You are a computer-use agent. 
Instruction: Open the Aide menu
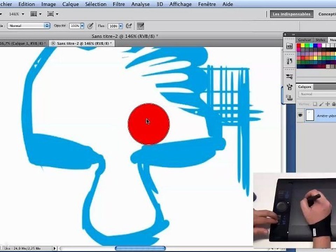[x=227, y=4]
